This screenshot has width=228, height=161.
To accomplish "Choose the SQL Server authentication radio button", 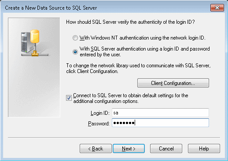I will coord(75,52).
